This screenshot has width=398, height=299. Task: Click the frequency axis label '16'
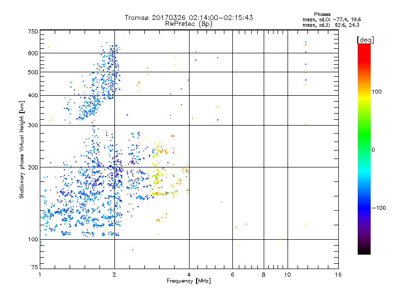pos(338,275)
